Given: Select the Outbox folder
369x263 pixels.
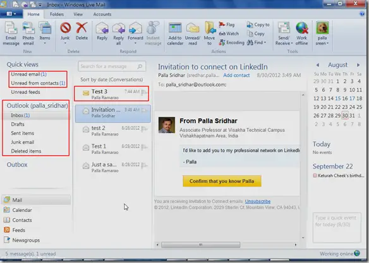Looking at the screenshot, I should pyautogui.click(x=17, y=165).
